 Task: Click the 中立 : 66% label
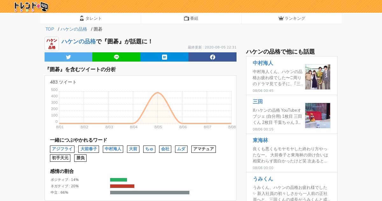(59, 192)
